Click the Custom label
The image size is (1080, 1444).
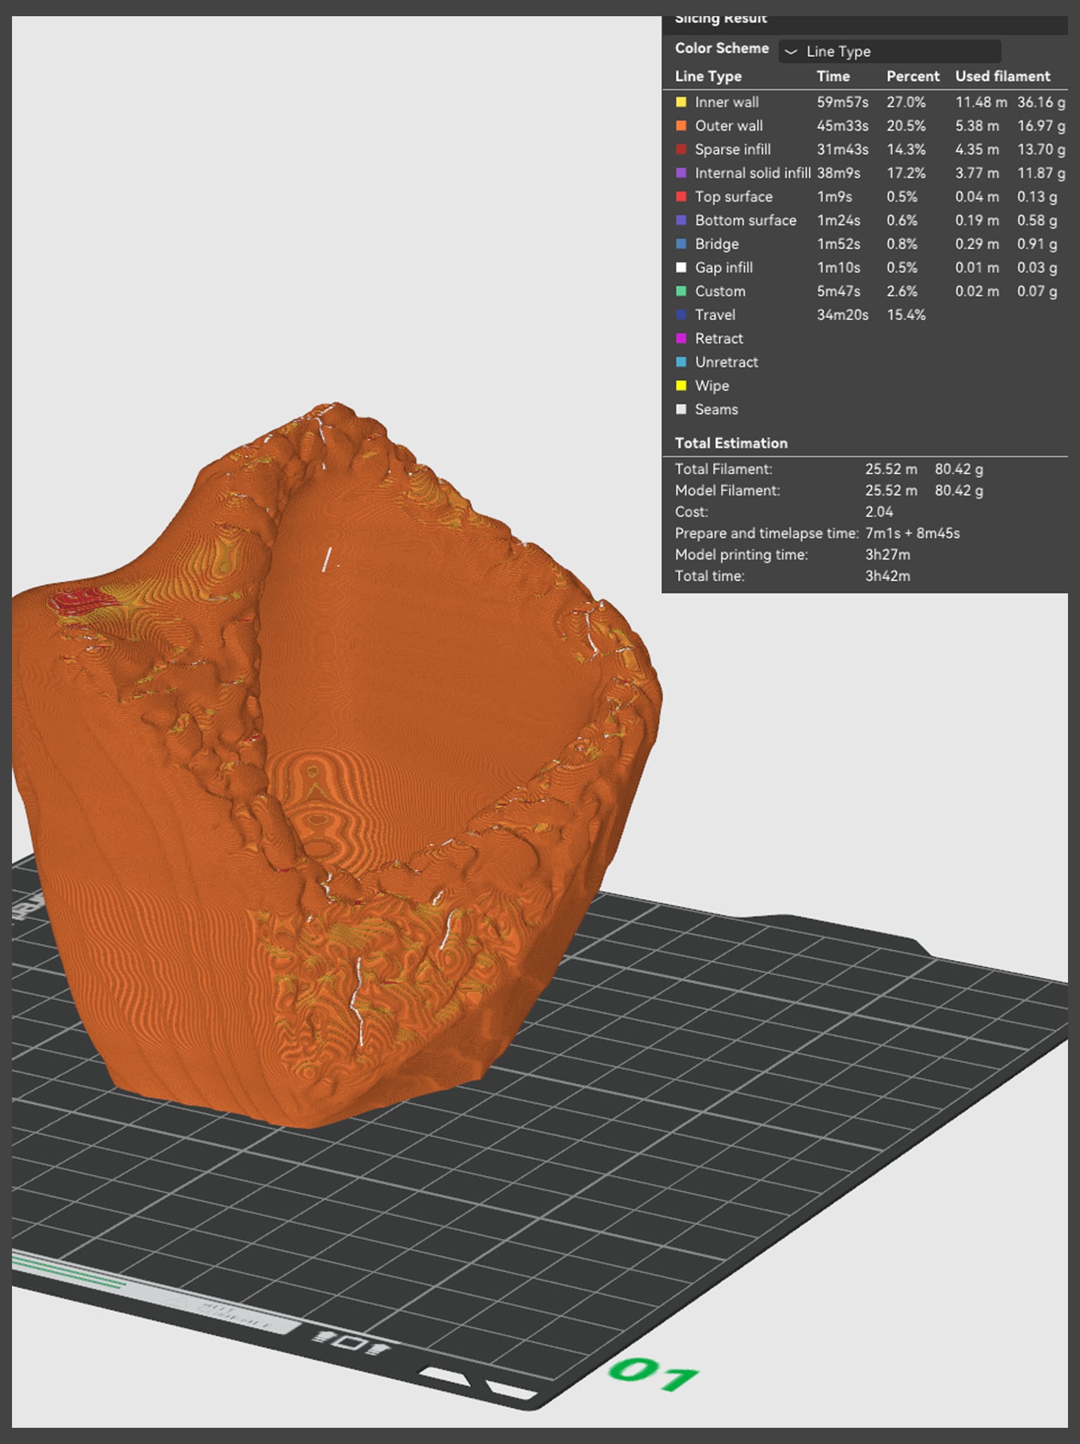click(x=720, y=291)
